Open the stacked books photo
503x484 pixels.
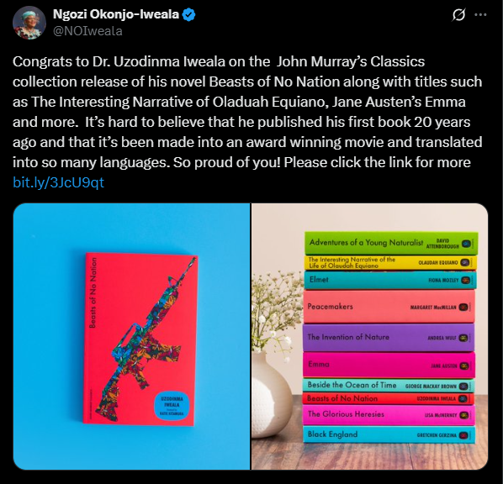click(369, 337)
